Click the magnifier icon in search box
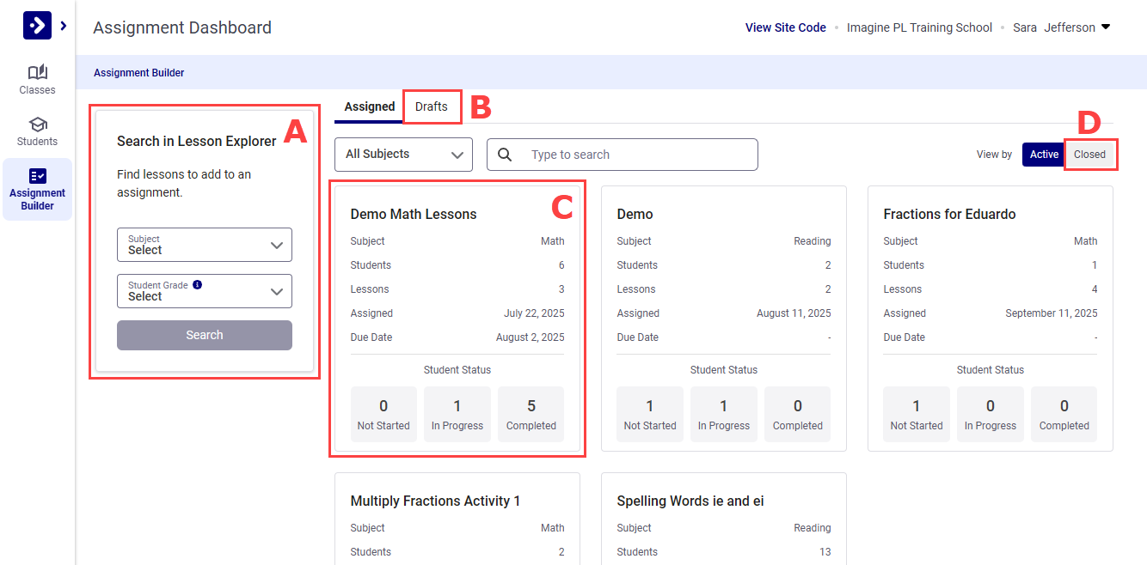The image size is (1147, 565). (506, 155)
